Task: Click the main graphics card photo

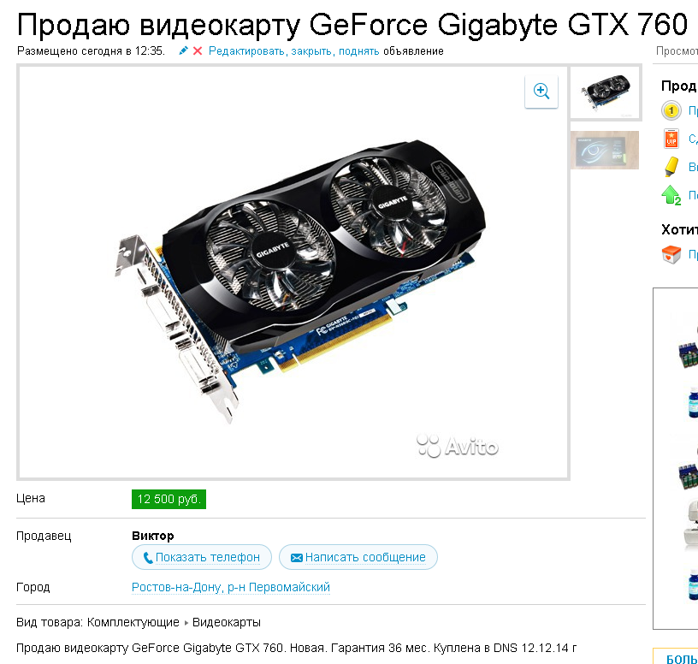Action: [x=293, y=273]
